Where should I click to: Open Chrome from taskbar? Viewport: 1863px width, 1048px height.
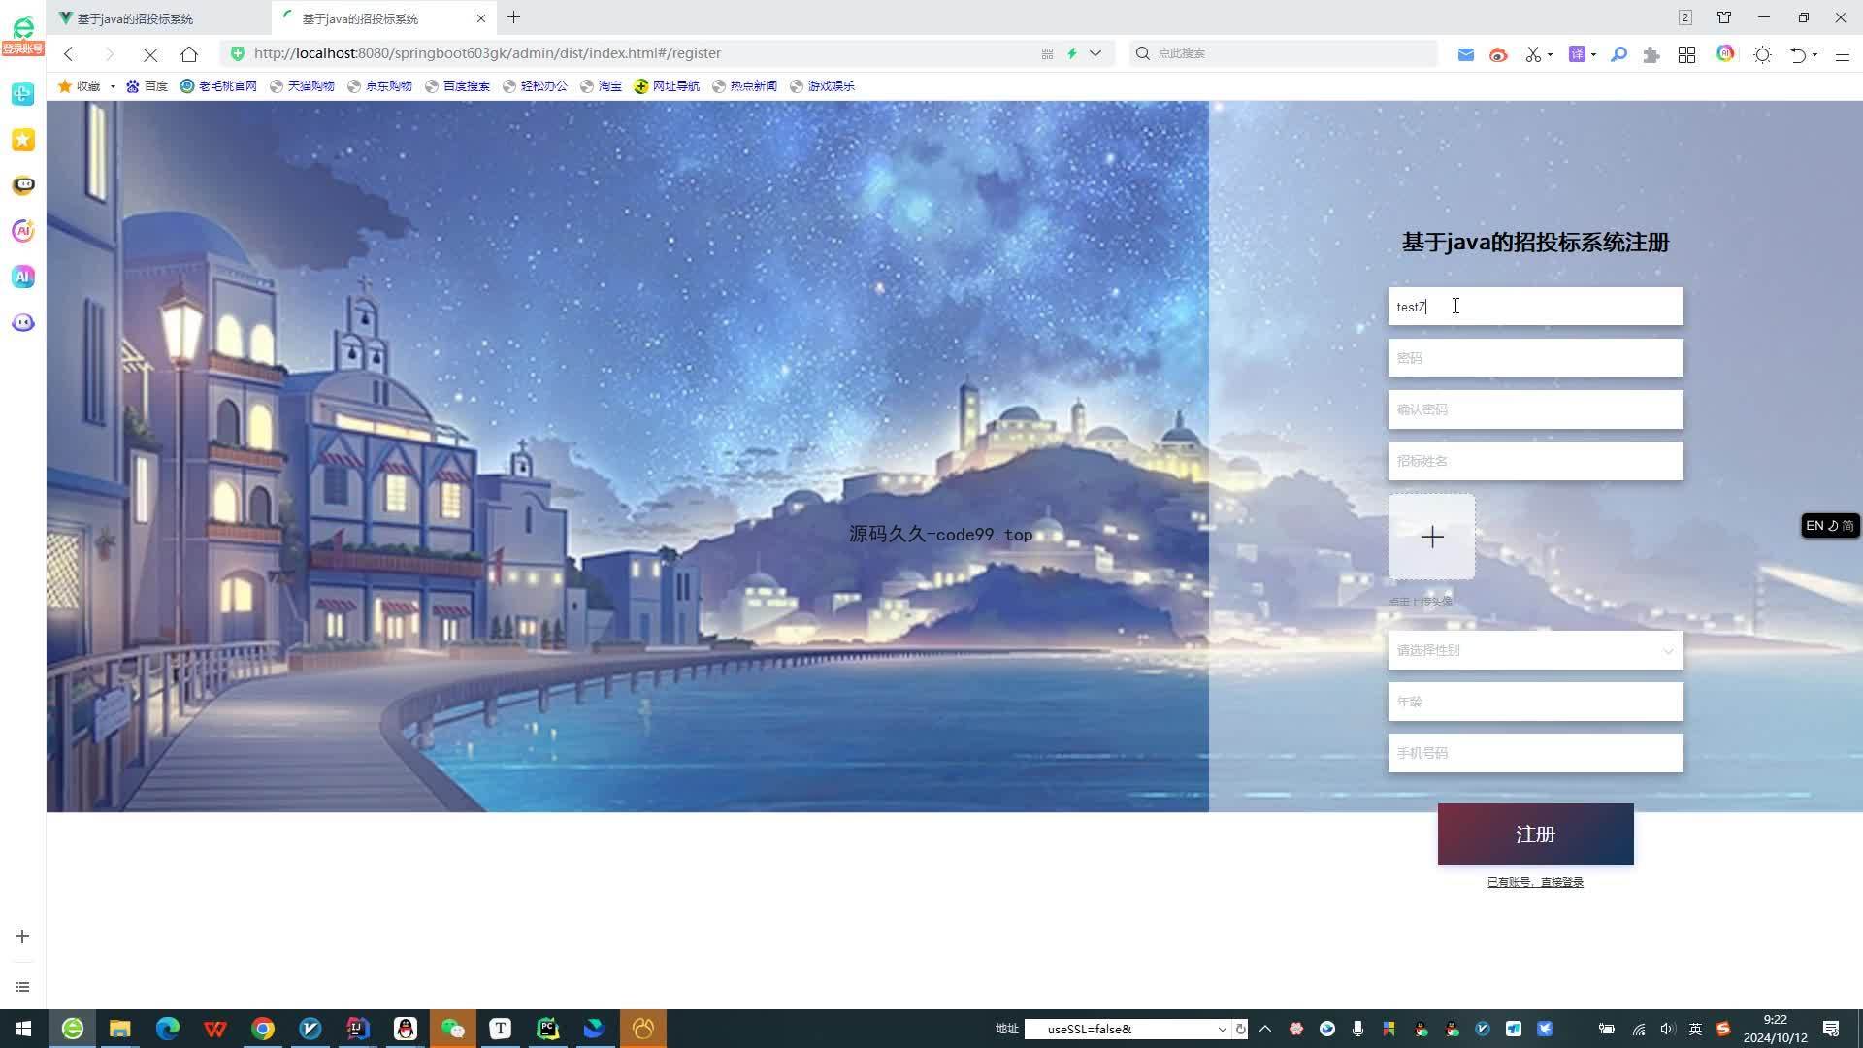coord(262,1029)
